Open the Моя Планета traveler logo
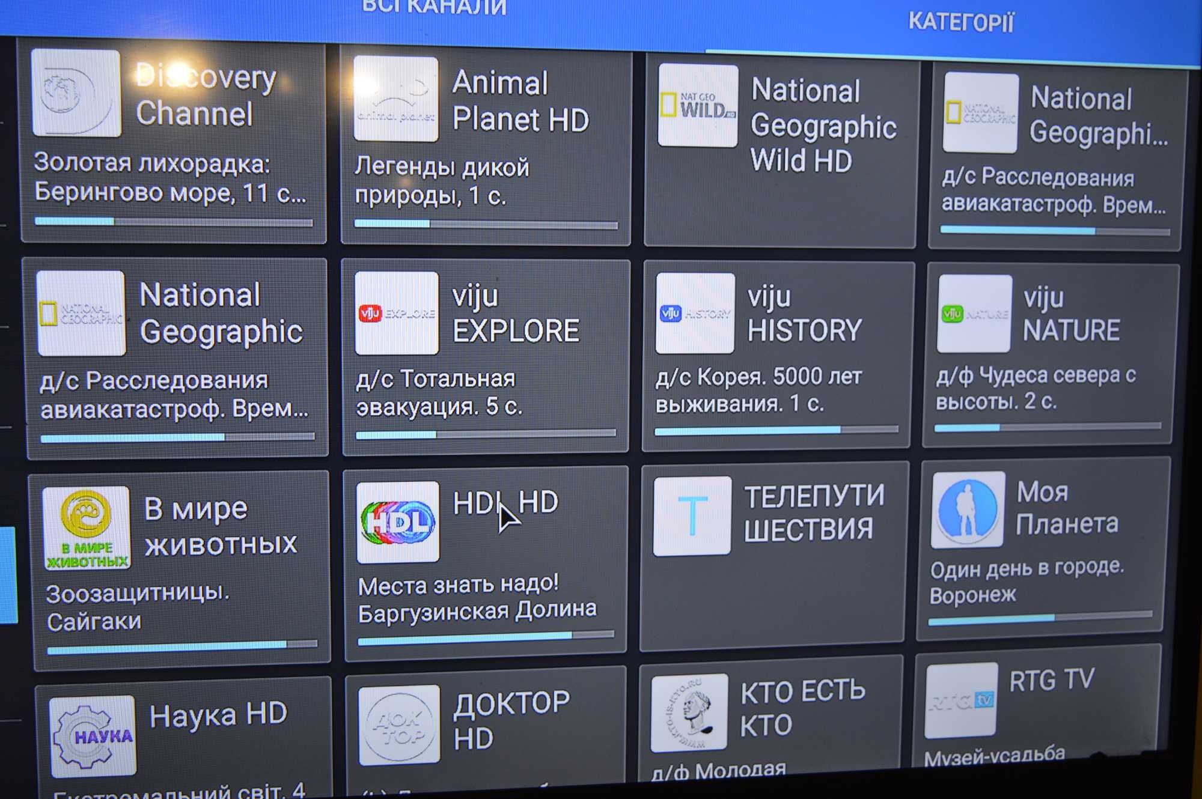 (968, 509)
